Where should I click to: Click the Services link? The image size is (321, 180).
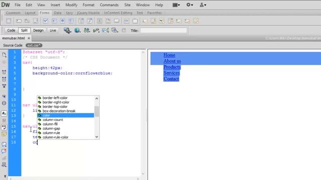tap(172, 72)
